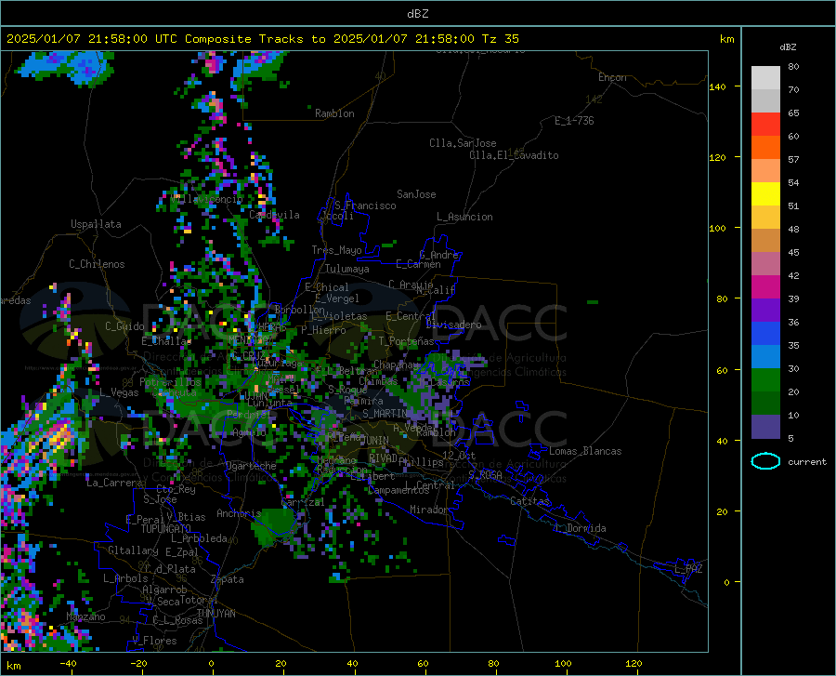Screen dimensions: 836x676
Task: Click the L_Dormida place label
Action: pos(580,528)
